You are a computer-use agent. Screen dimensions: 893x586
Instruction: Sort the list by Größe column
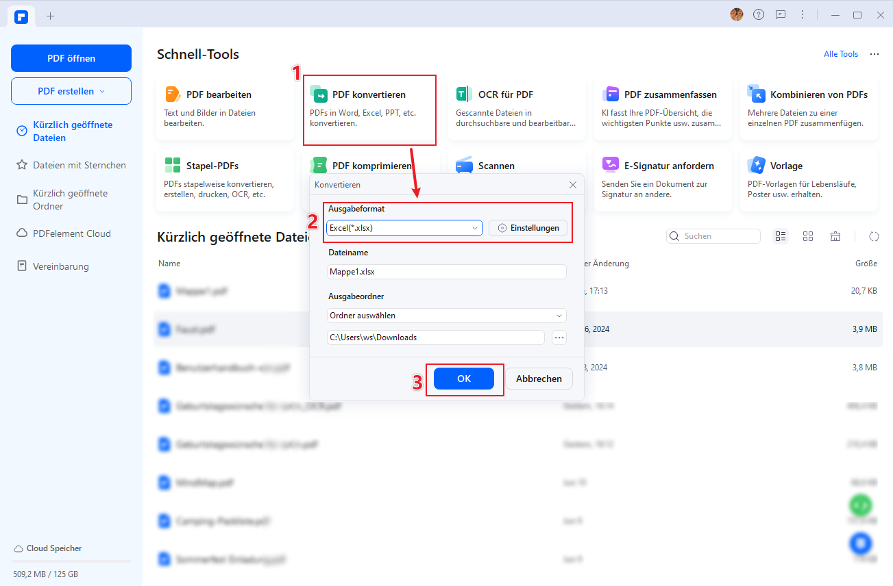pos(866,264)
